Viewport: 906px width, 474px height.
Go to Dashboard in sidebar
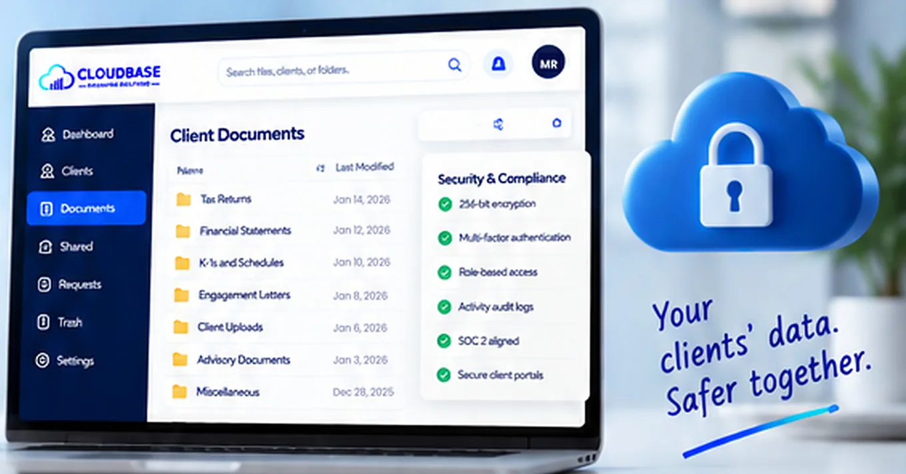[88, 134]
